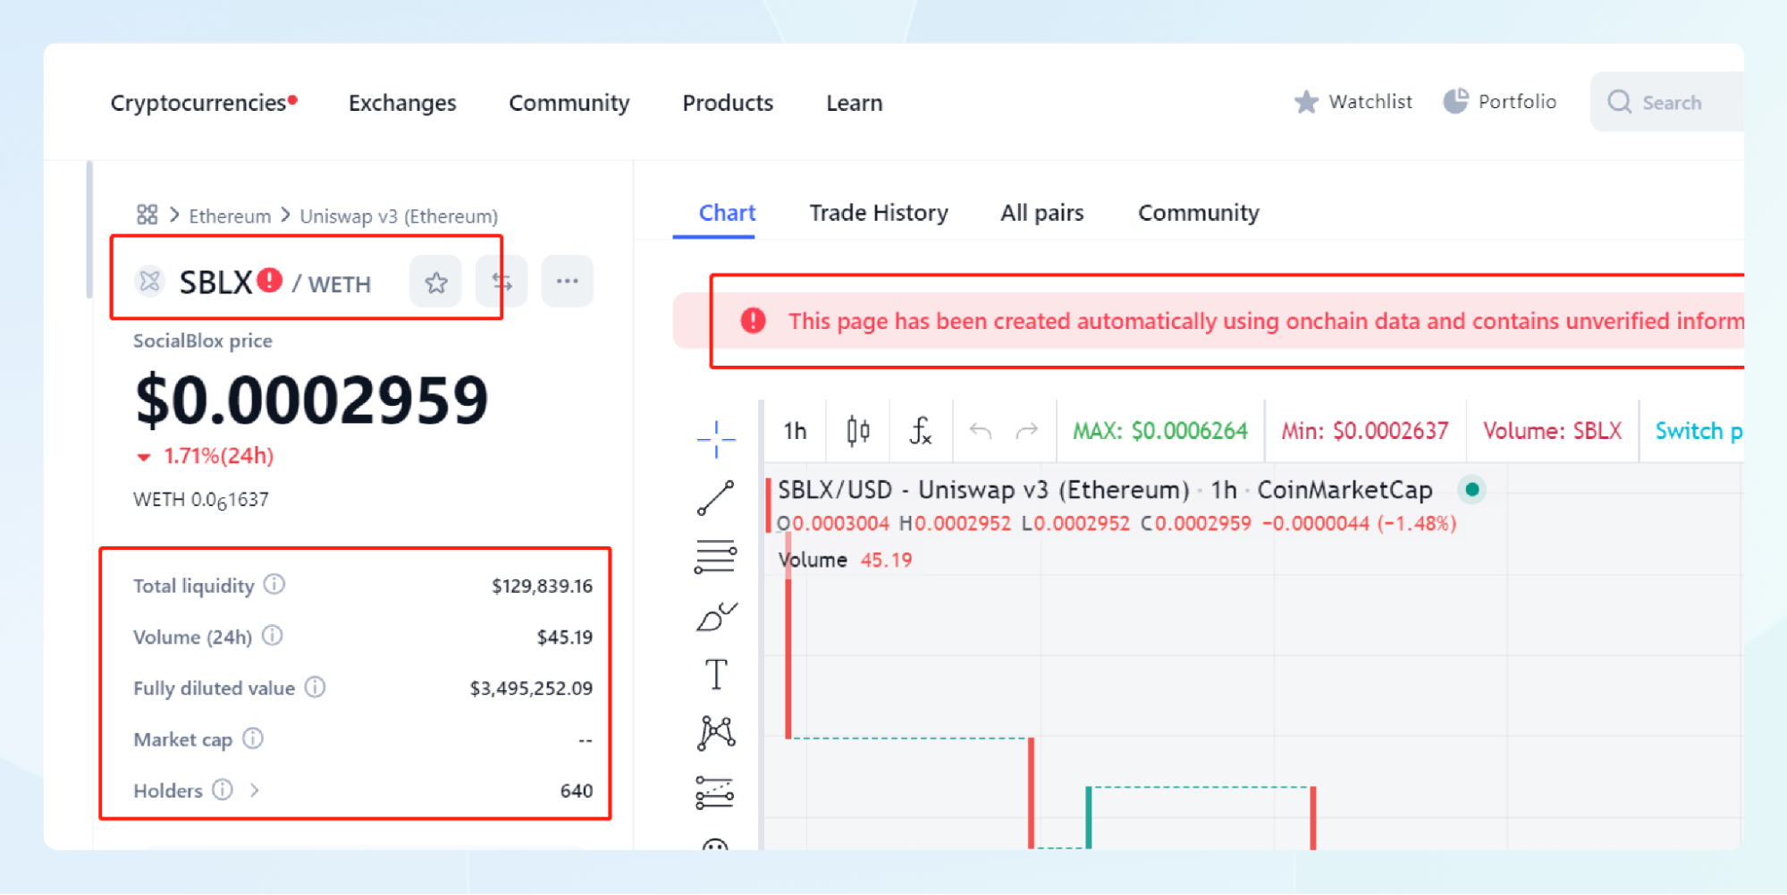
Task: Expand Holders details chevron
Action: pyautogui.click(x=255, y=790)
